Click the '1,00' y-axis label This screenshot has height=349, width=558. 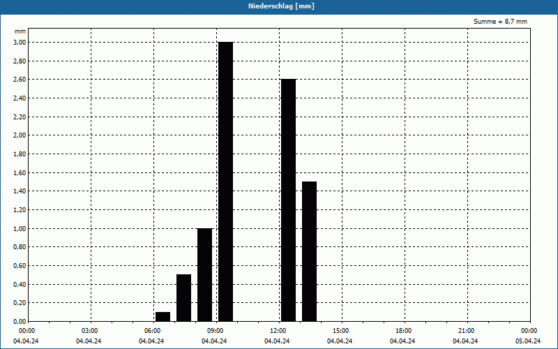20,228
